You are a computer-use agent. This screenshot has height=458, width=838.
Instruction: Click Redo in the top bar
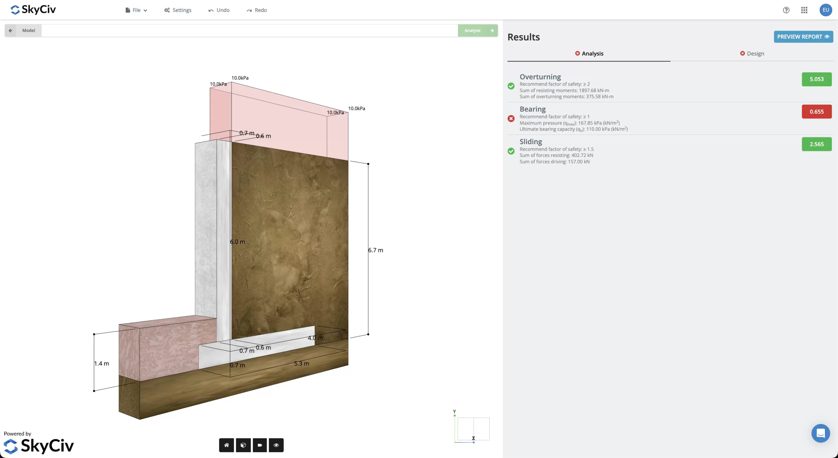[x=257, y=10]
